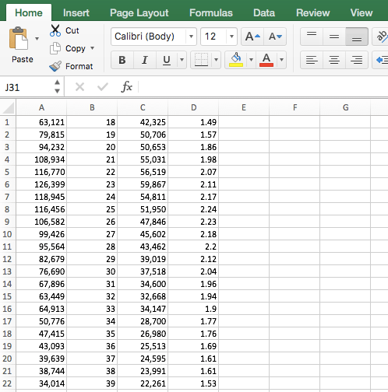Click cell containing 22,261

click(143, 383)
